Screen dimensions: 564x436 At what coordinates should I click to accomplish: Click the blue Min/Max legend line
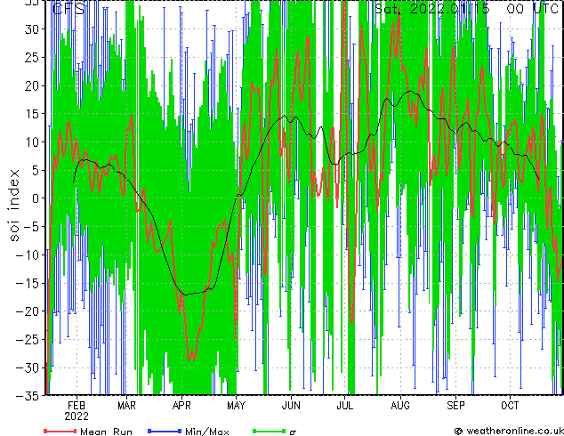(x=165, y=431)
